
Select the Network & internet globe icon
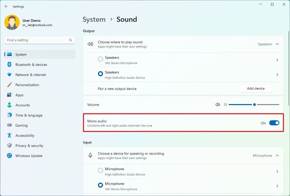[x=9, y=75]
